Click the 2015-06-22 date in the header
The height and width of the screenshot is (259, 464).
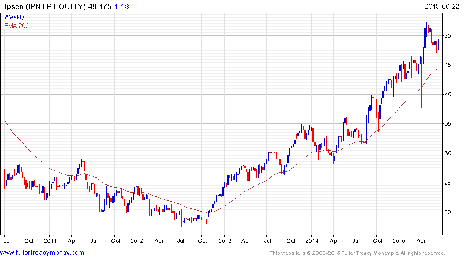443,6
